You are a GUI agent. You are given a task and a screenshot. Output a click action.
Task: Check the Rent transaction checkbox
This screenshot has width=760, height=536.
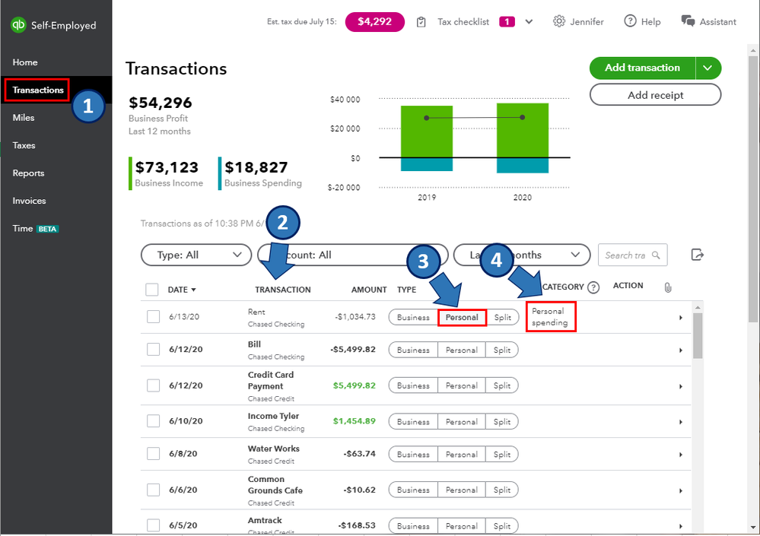click(153, 317)
